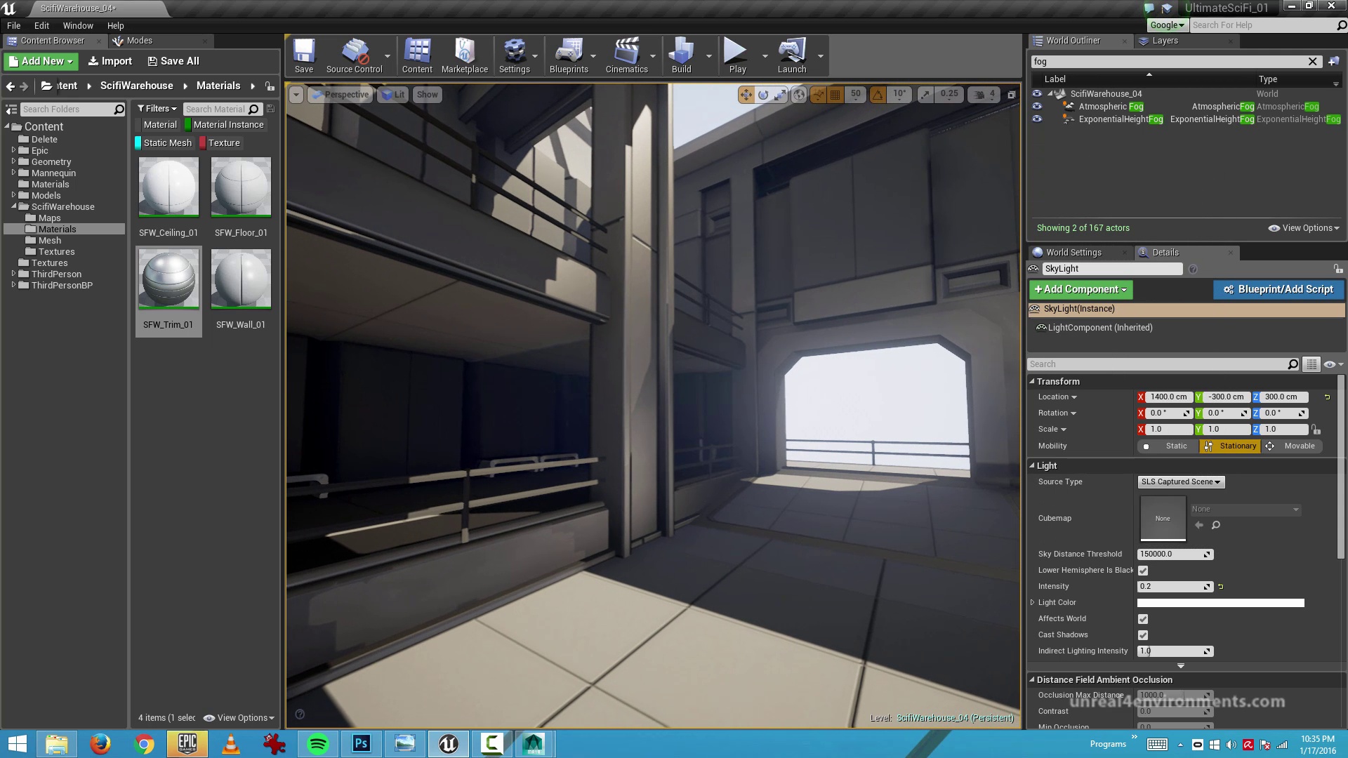Toggle visibility of Atmospheric Fog actor
The height and width of the screenshot is (758, 1348).
[x=1037, y=107]
